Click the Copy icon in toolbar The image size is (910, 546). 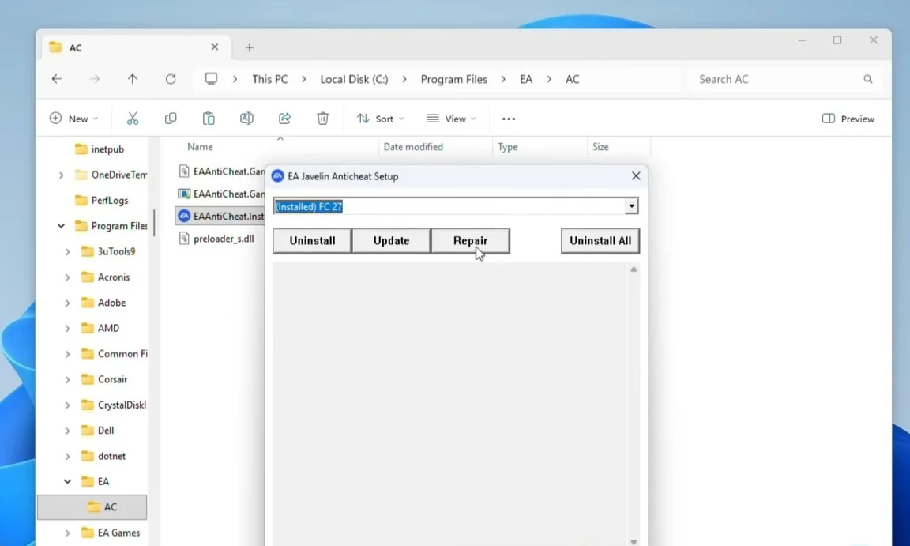click(x=171, y=119)
